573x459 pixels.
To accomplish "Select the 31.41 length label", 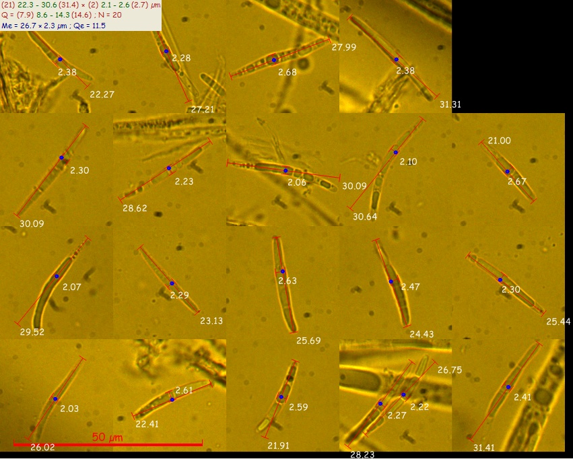I will tap(484, 448).
